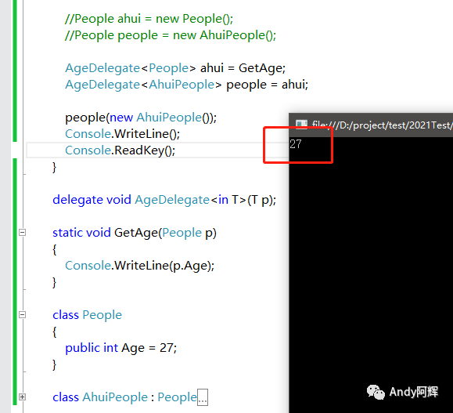Click the WeChat logo in watermark

pos(376,392)
